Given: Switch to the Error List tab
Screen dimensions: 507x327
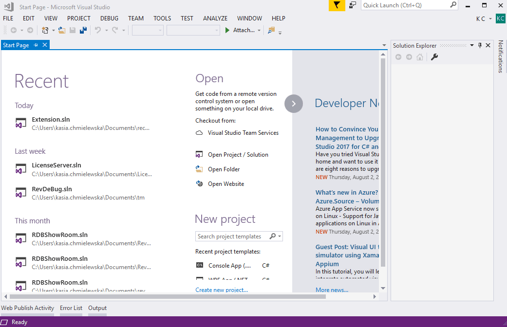Looking at the screenshot, I should point(71,308).
